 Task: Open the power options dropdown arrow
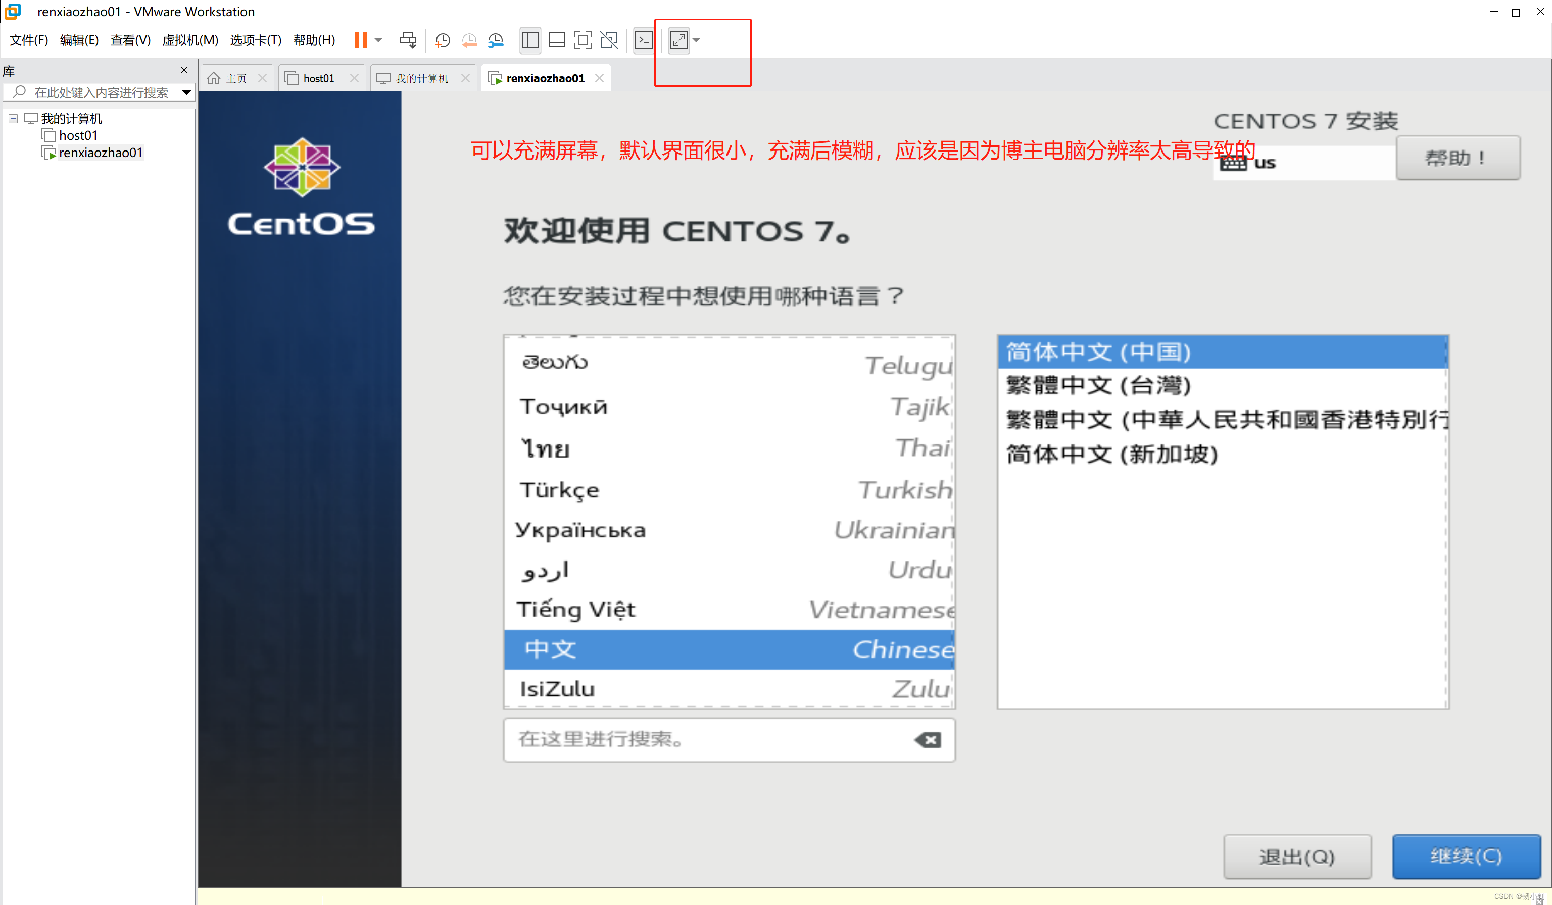[x=379, y=40]
